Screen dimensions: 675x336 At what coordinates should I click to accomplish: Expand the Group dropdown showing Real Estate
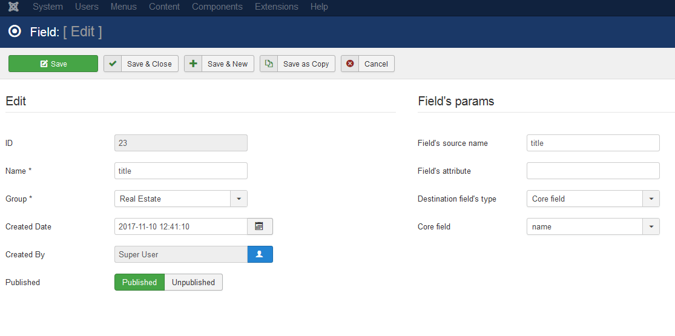pos(181,199)
